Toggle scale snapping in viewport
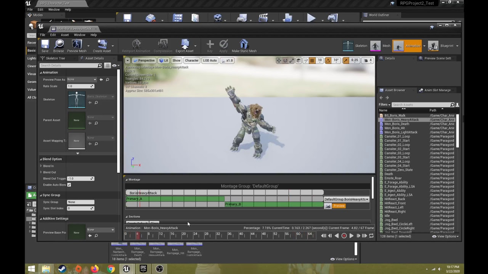488x274 pixels. (x=346, y=61)
